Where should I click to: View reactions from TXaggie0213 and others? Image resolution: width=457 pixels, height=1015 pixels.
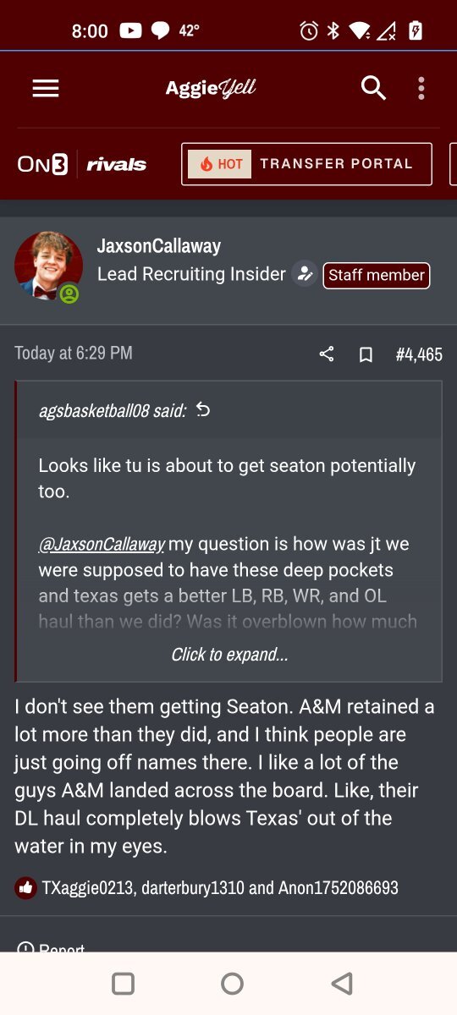220,887
